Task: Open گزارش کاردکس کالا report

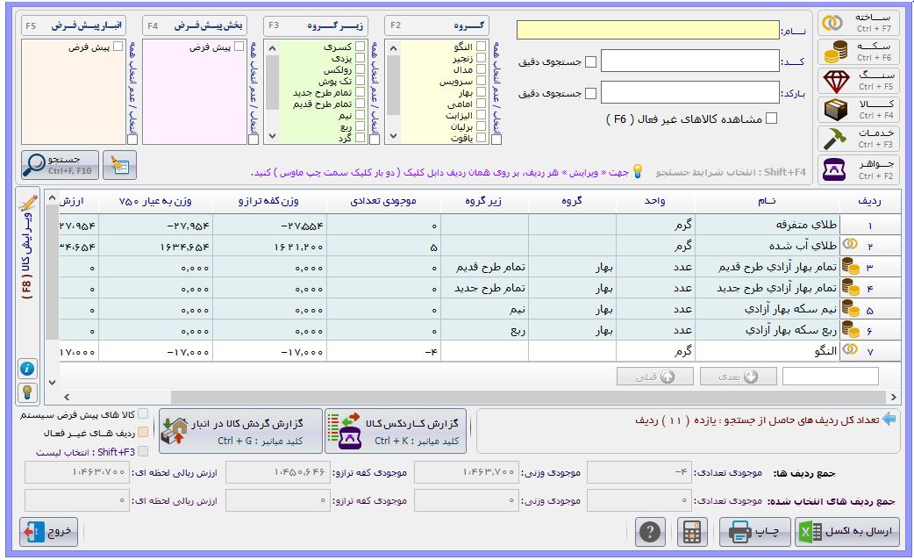Action: coord(397,430)
